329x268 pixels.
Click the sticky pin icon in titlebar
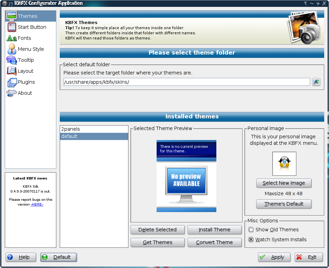click(x=11, y=3)
